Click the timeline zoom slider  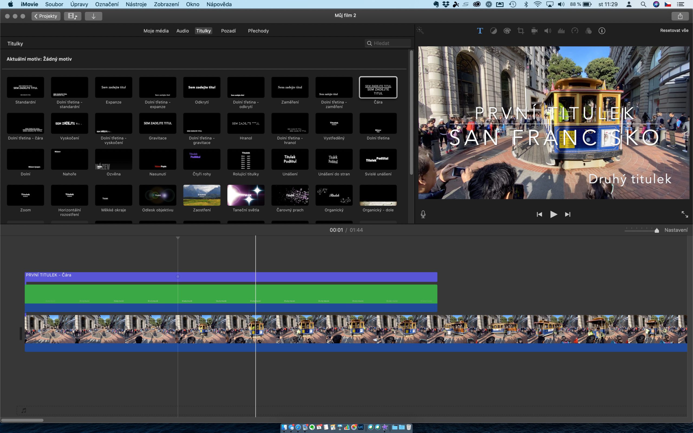642,230
